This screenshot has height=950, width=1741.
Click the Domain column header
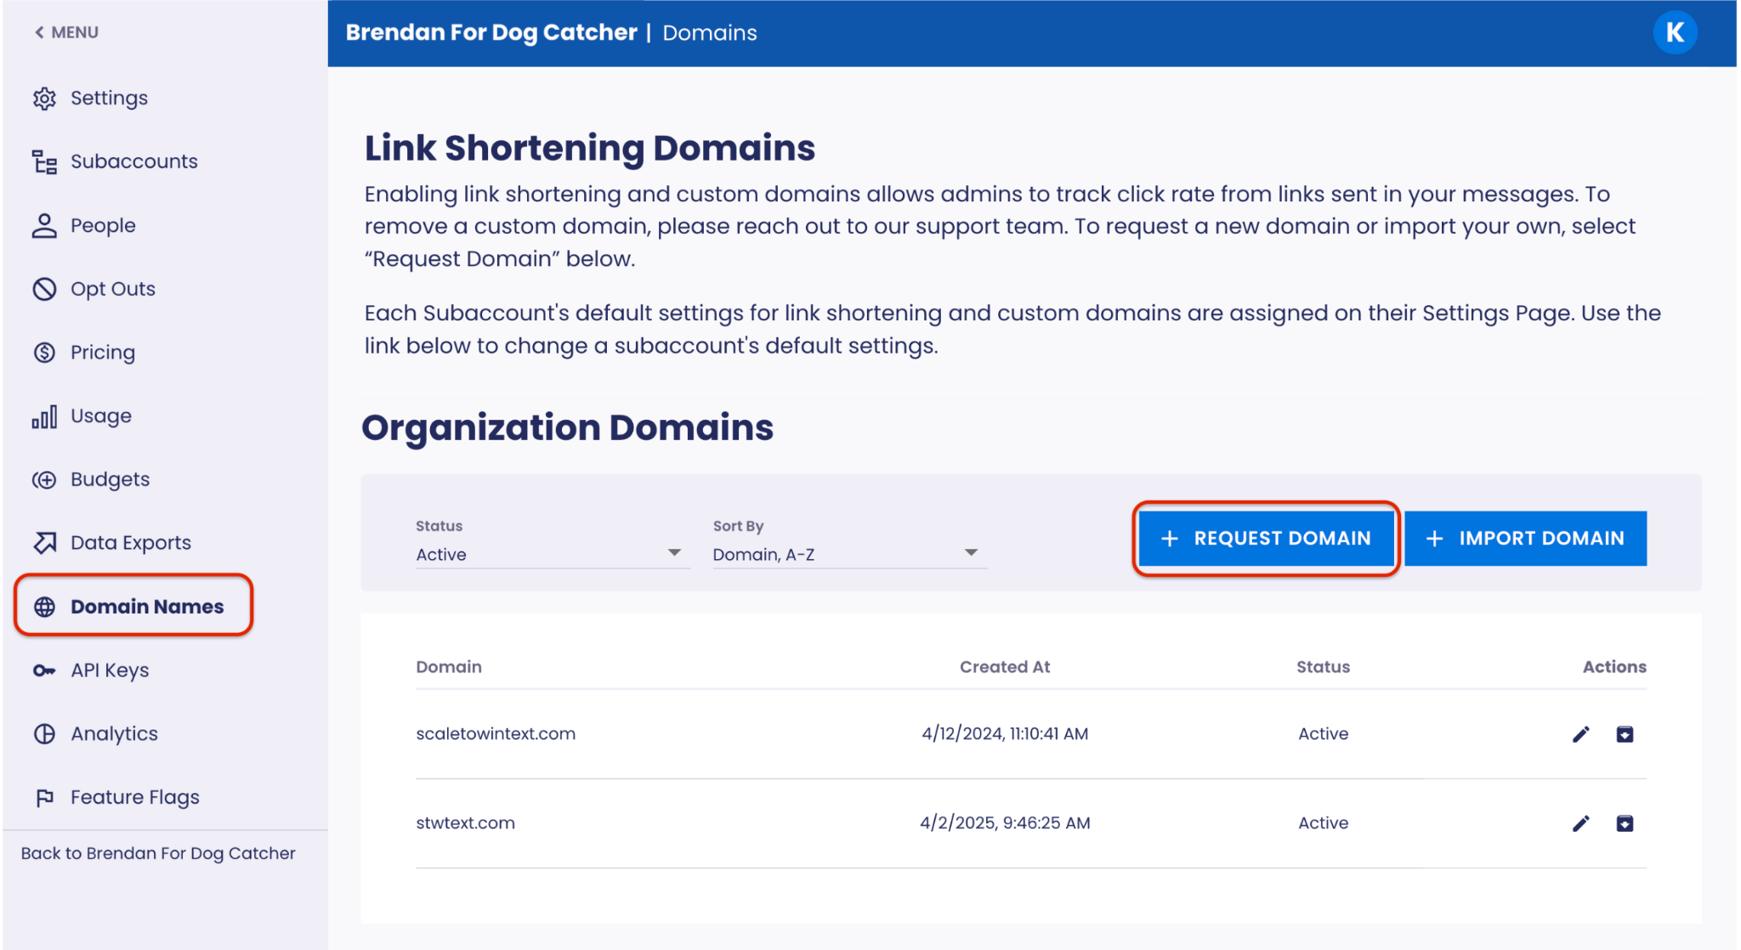coord(449,667)
